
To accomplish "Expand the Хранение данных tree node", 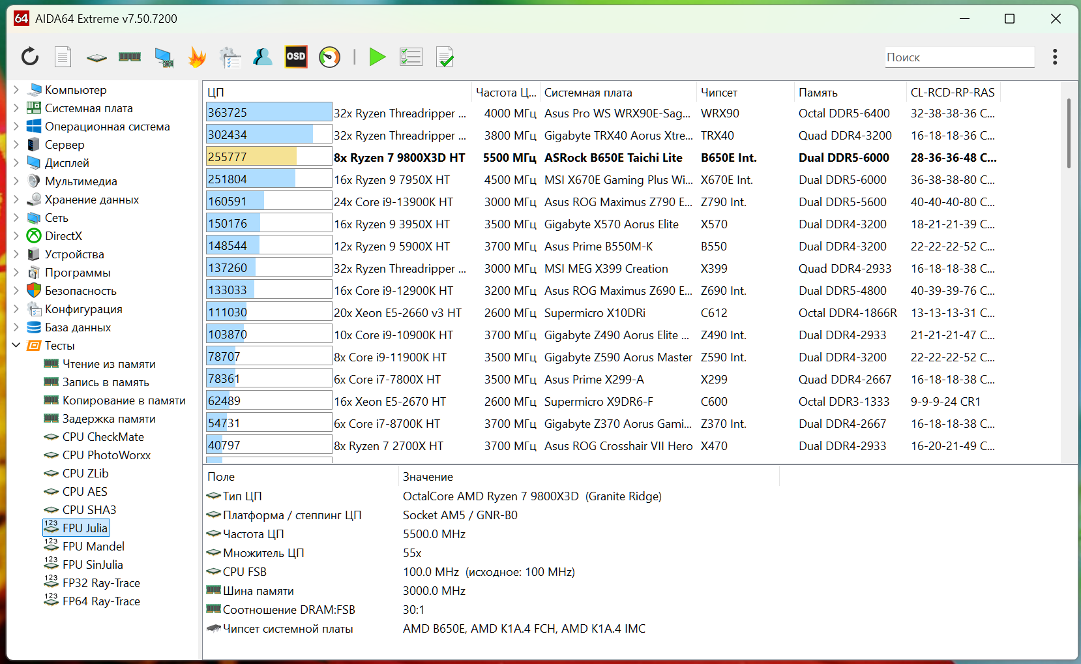I will (16, 199).
